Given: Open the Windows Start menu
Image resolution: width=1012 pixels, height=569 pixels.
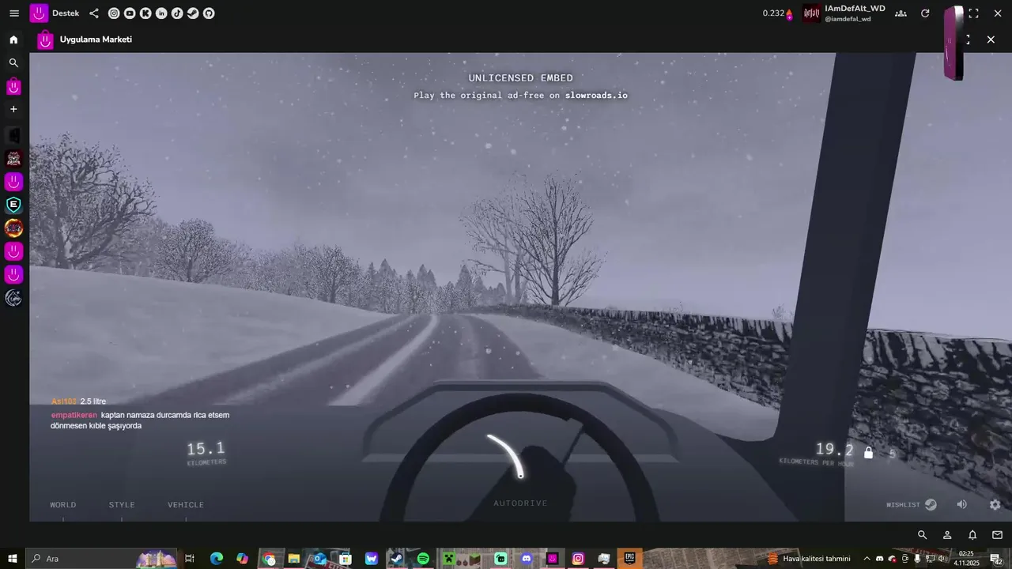Looking at the screenshot, I should [13, 559].
